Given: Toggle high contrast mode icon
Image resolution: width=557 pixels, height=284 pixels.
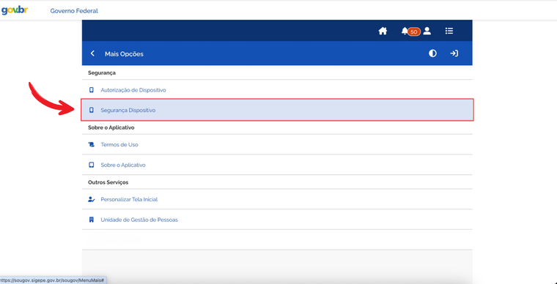Looking at the screenshot, I should coord(432,53).
